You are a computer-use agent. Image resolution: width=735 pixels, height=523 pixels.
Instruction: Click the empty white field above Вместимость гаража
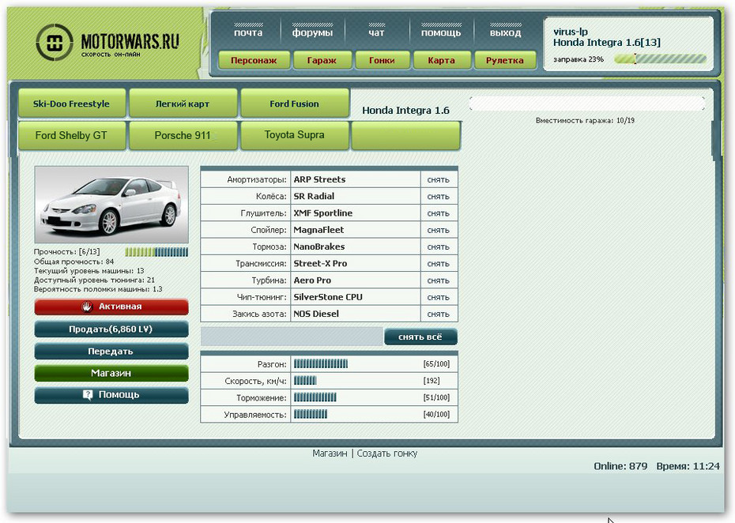pos(587,104)
